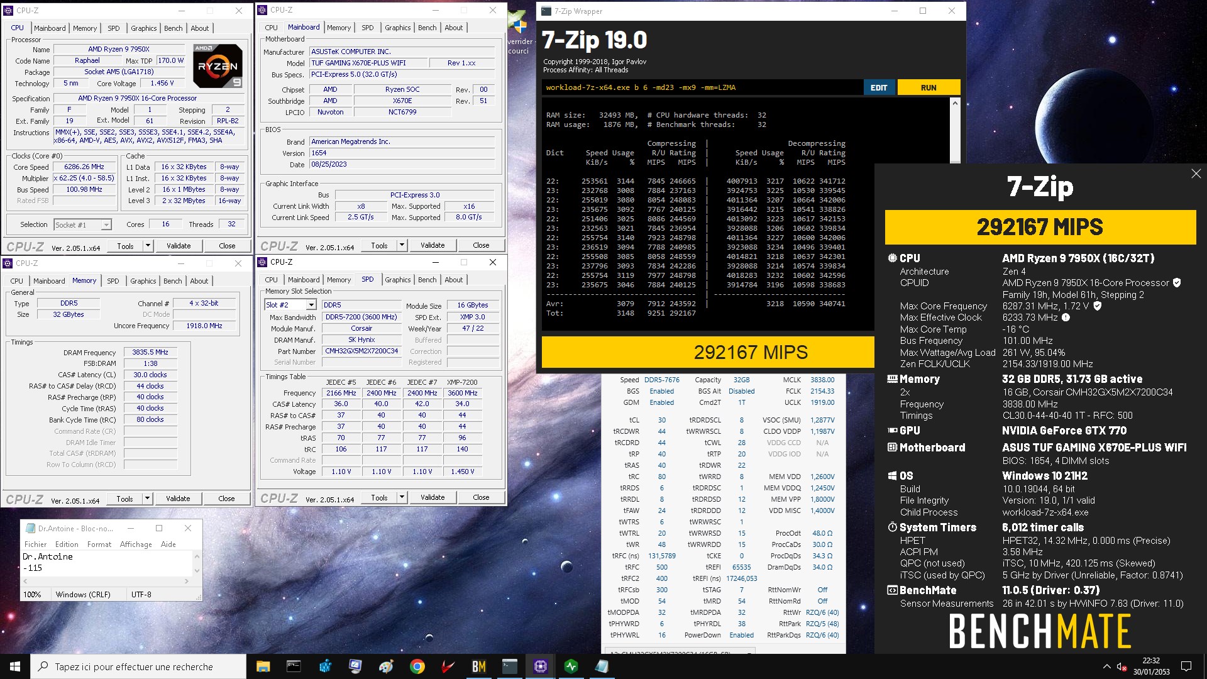Click the Motherboard icon in BenchMate panel
Image resolution: width=1207 pixels, height=679 pixels.
point(892,448)
